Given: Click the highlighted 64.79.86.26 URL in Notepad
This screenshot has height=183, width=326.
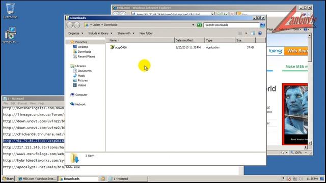Looking at the screenshot, I should 34,141.
